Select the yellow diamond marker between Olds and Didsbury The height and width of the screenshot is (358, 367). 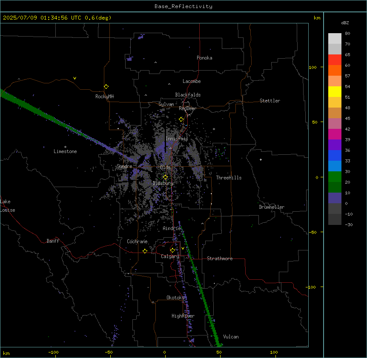[x=165, y=177]
